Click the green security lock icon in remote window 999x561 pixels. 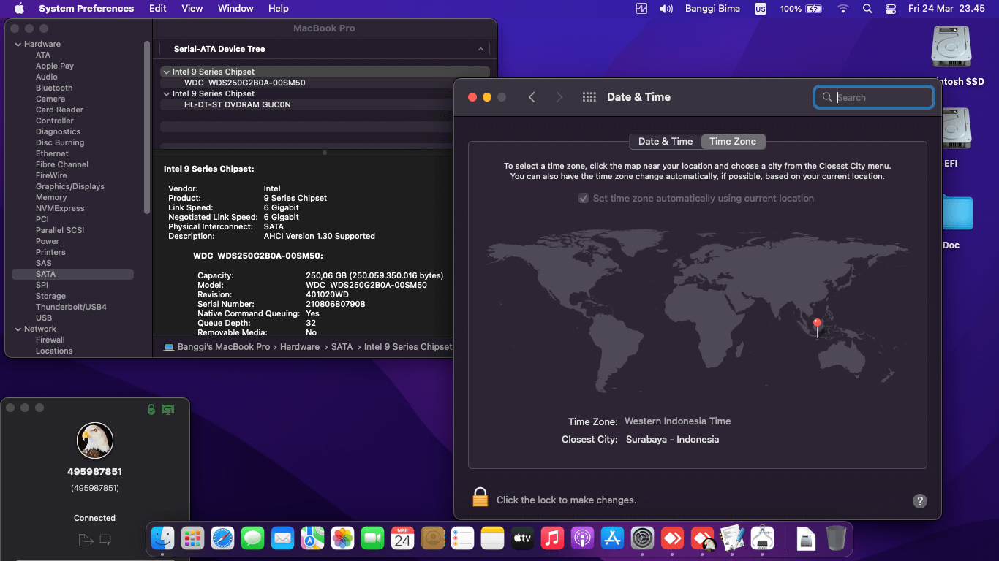[x=151, y=410]
